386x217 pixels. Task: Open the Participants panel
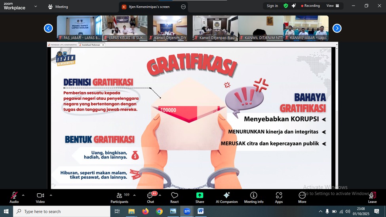coord(119,197)
